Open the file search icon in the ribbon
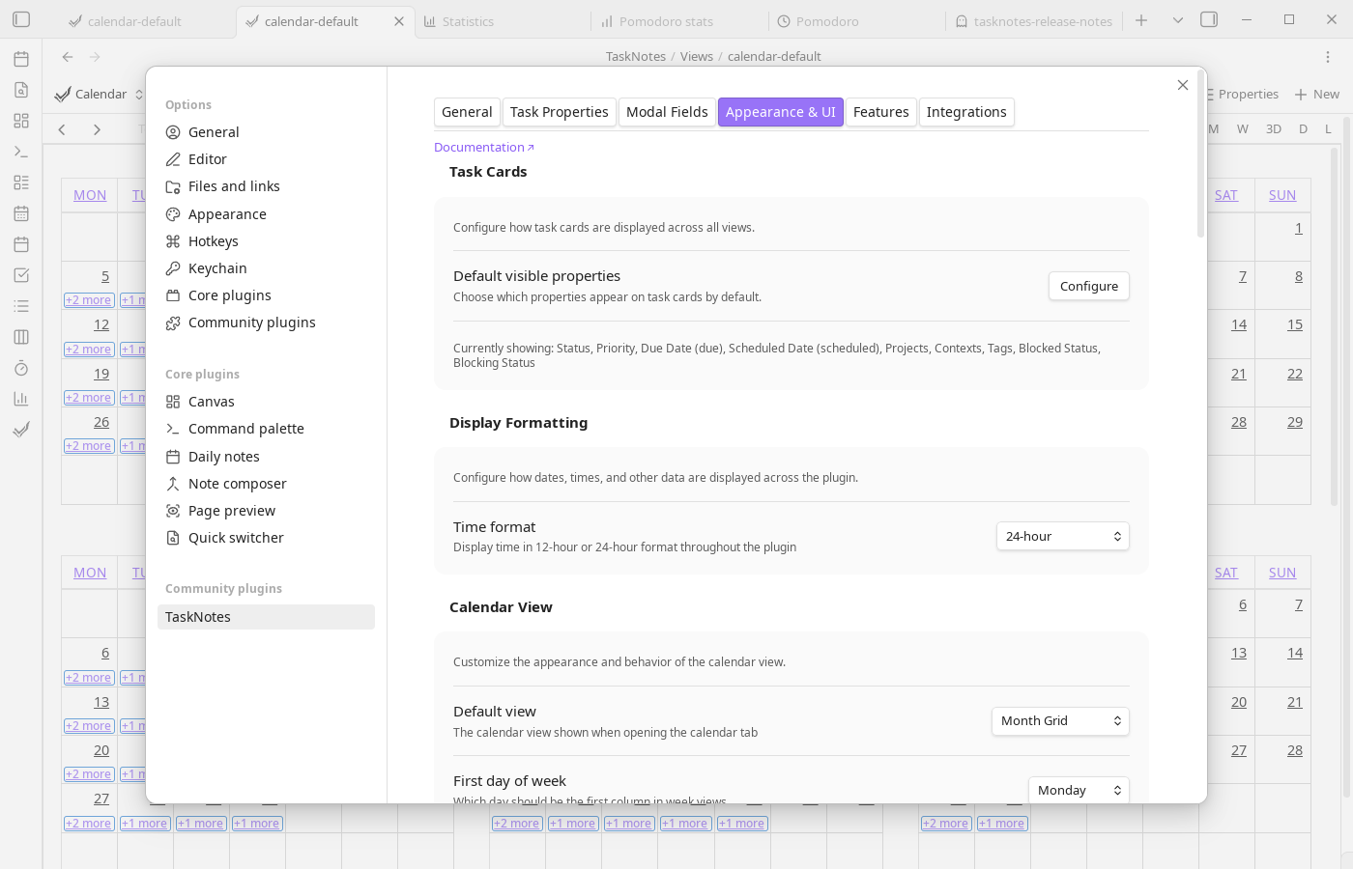The width and height of the screenshot is (1353, 869). [20, 90]
